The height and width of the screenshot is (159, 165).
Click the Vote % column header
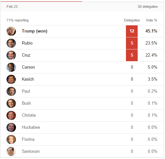pyautogui.click(x=151, y=20)
